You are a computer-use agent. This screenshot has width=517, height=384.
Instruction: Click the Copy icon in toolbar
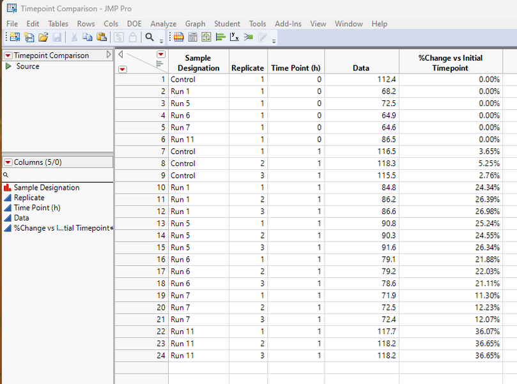tap(88, 38)
